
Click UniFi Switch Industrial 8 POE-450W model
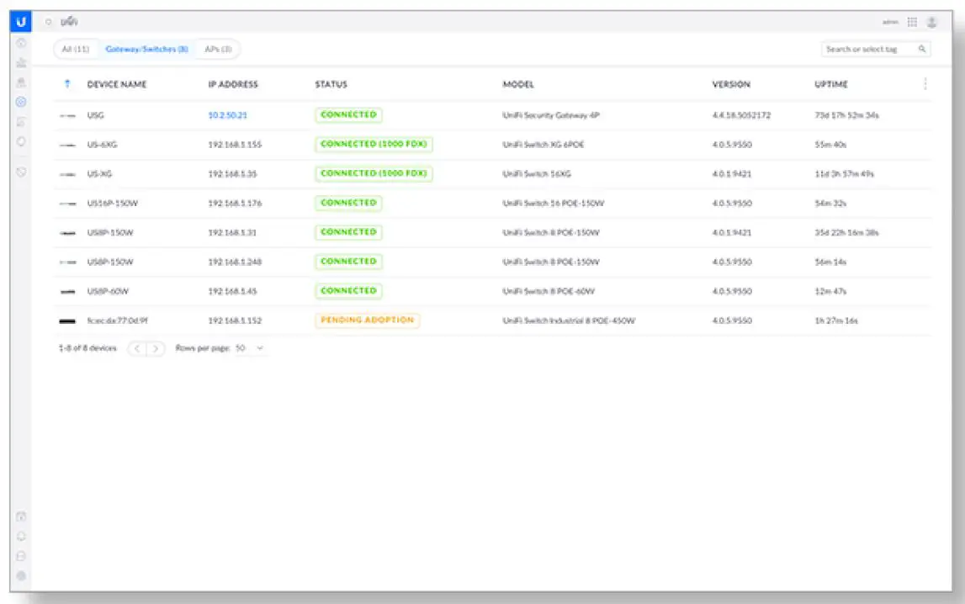(569, 321)
